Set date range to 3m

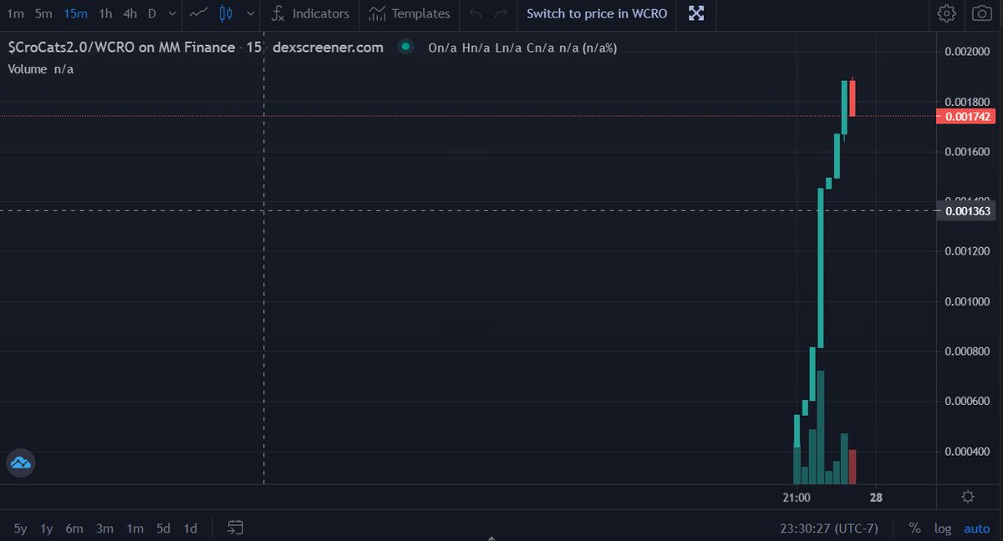[104, 528]
